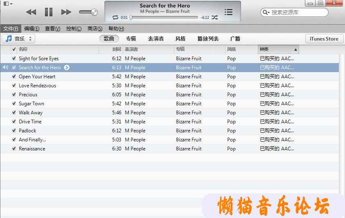Switch to the 风格 tab
345x218 pixels.
180,39
